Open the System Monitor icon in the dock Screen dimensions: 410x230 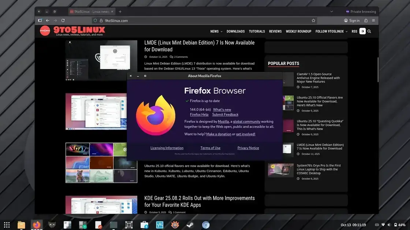[160, 225]
